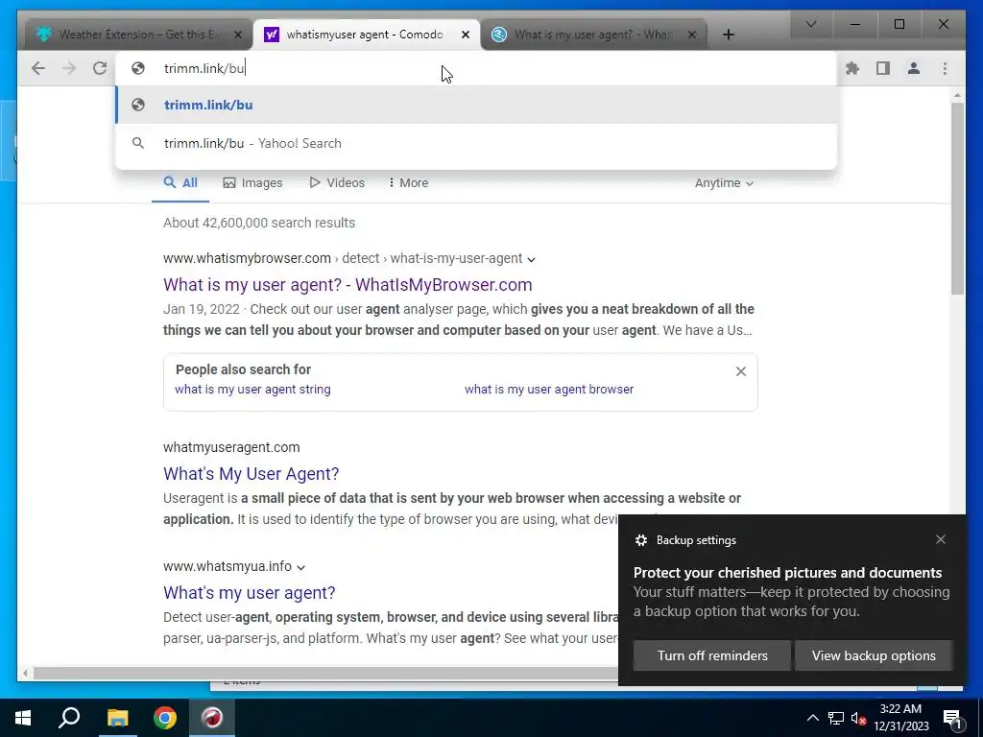This screenshot has width=983, height=737.
Task: Open What is my user agent? - WhatIsMyBrowser.com
Action: (348, 284)
